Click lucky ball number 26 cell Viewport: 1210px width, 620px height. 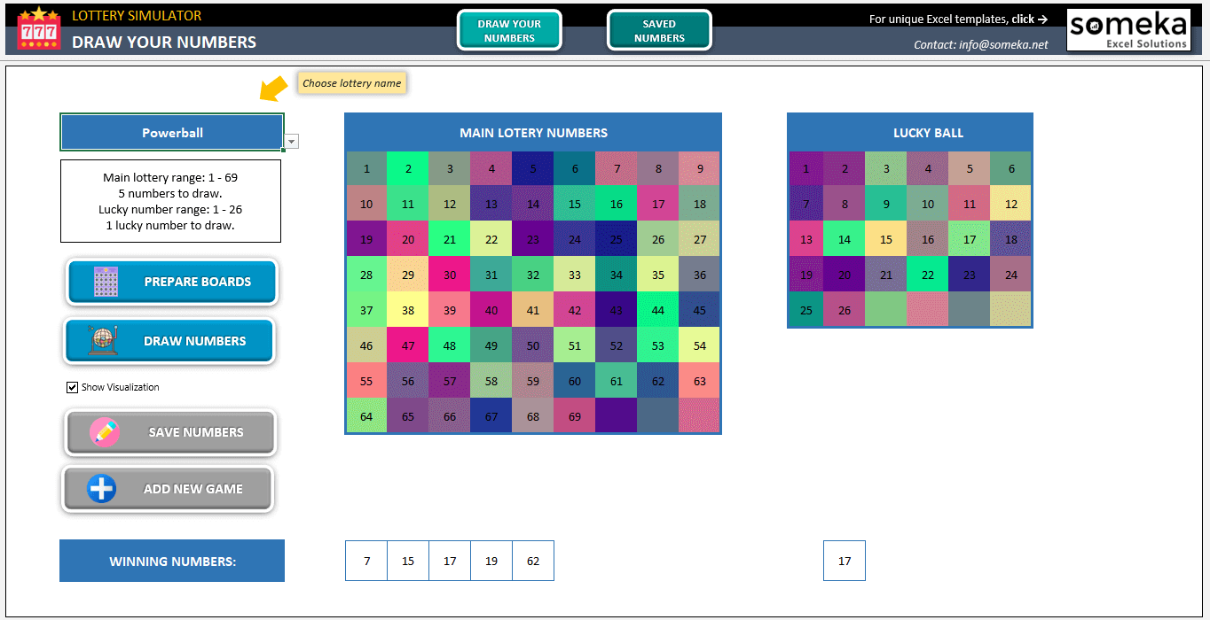[845, 310]
